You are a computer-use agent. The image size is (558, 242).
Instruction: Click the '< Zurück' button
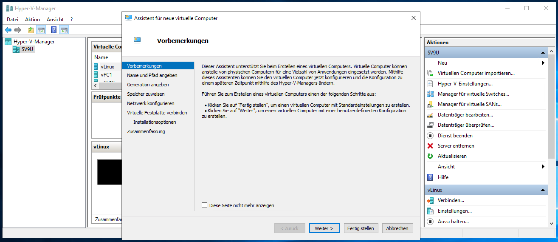(290, 228)
